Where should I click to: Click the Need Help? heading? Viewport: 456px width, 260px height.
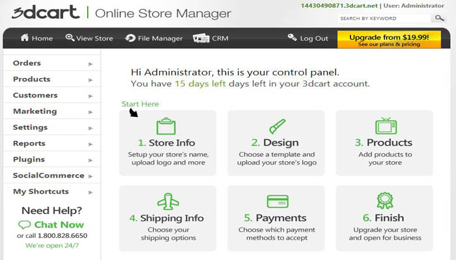51,211
